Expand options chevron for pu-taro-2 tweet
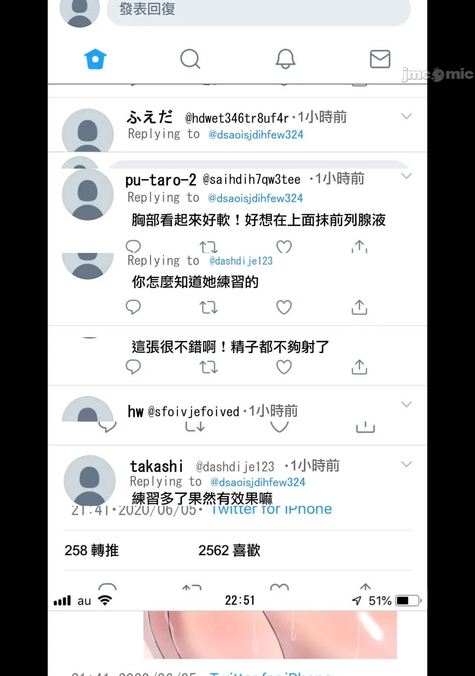This screenshot has width=475, height=676. (x=407, y=176)
